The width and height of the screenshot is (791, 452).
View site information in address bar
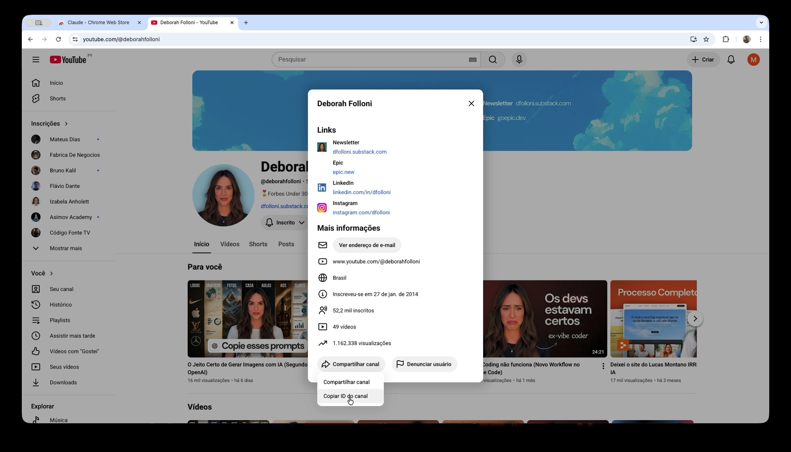point(75,39)
